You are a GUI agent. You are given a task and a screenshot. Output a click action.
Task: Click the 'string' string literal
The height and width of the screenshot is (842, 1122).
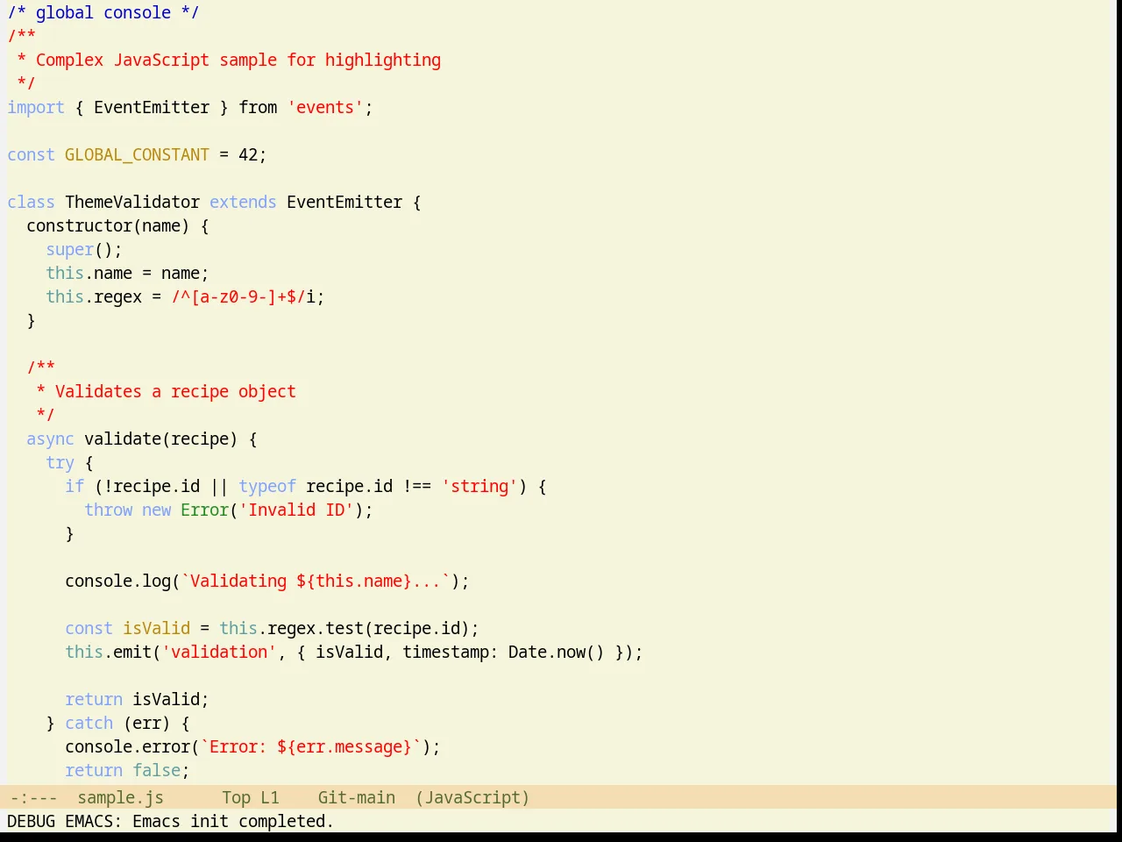coord(479,486)
